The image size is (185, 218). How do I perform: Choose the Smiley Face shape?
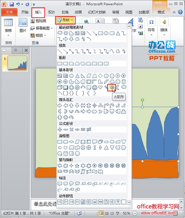coord(95,87)
